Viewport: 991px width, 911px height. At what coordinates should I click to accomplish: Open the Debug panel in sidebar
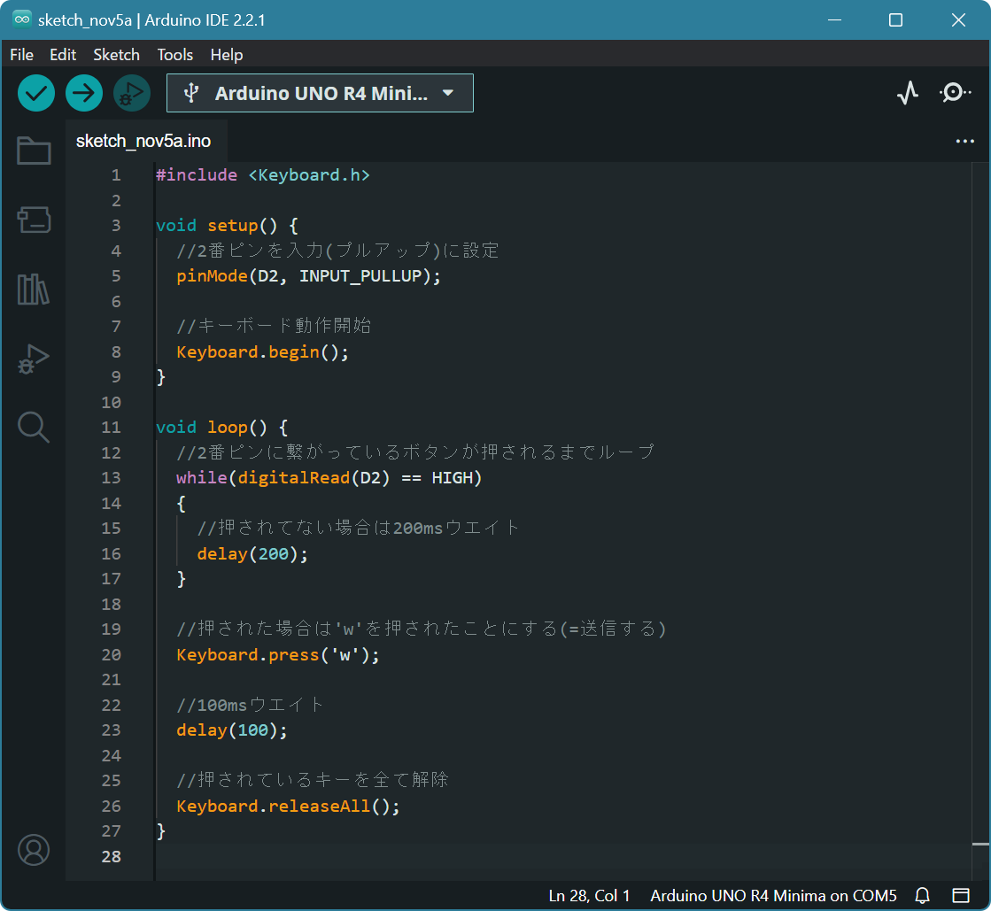(34, 359)
